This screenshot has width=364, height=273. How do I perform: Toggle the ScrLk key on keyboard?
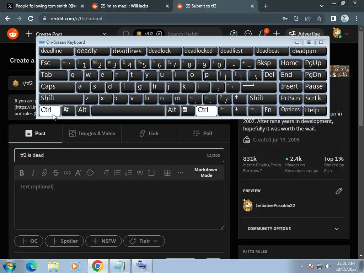[315, 99]
